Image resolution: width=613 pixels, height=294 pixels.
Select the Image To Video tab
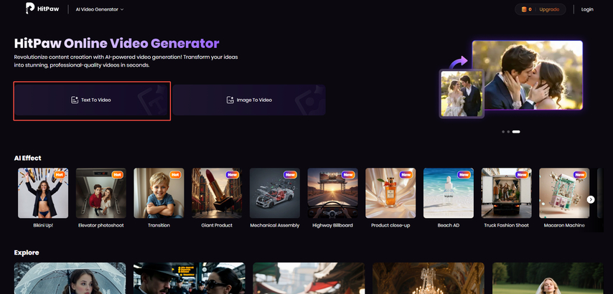[248, 100]
